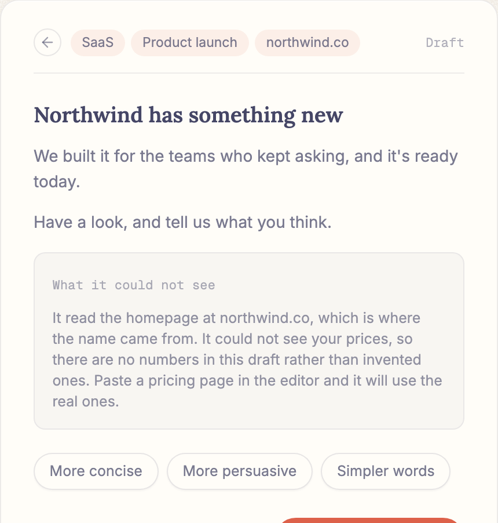The height and width of the screenshot is (523, 498).
Task: Click the 'What it could not see' heading
Action: [x=134, y=285]
